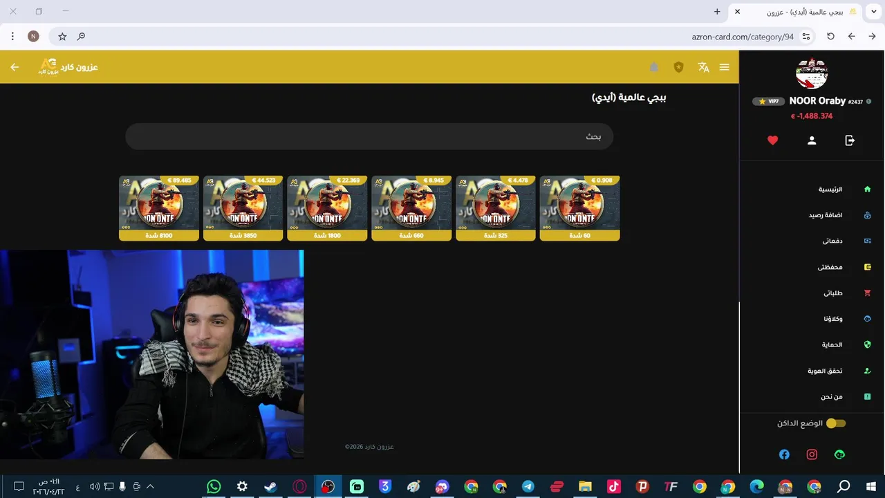Open the Chrome profile N avatar
The image size is (885, 498).
33,37
